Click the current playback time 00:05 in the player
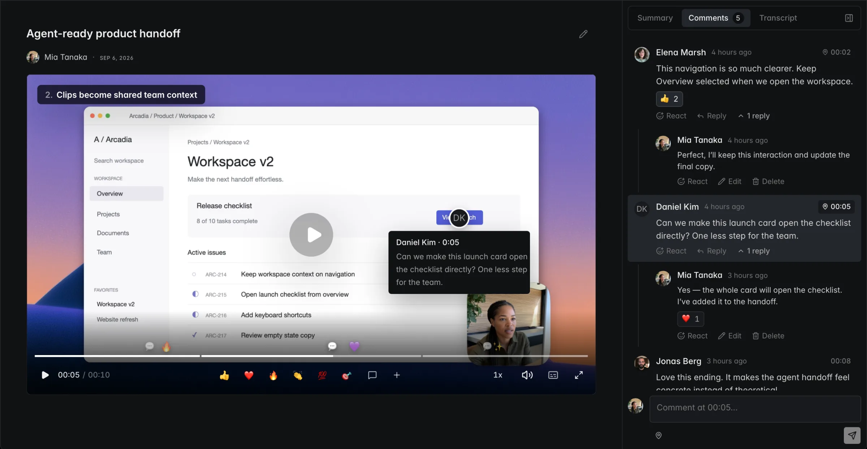 69,375
